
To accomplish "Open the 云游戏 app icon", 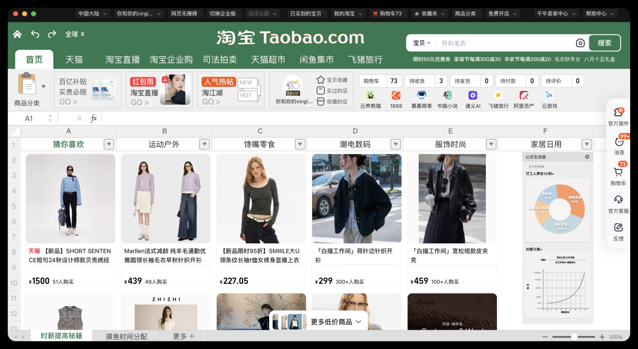I will (549, 95).
